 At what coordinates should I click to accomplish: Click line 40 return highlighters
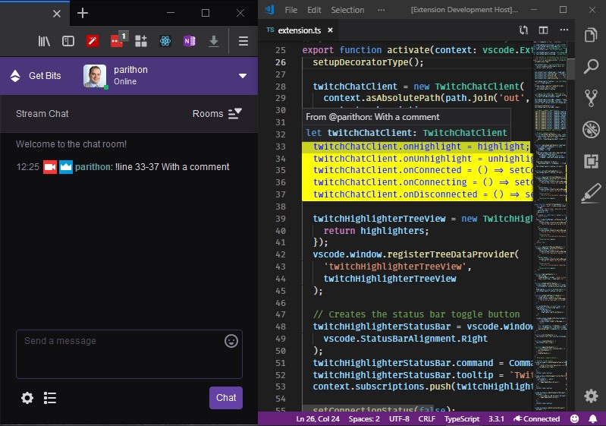click(x=376, y=231)
